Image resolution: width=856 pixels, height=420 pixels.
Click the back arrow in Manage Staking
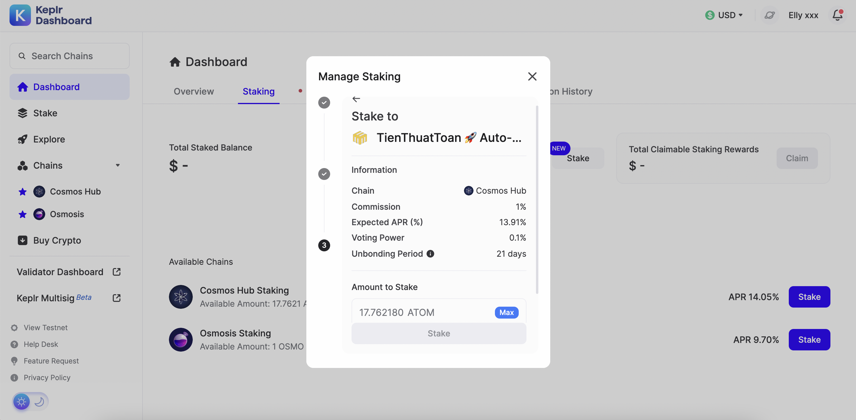pyautogui.click(x=356, y=99)
